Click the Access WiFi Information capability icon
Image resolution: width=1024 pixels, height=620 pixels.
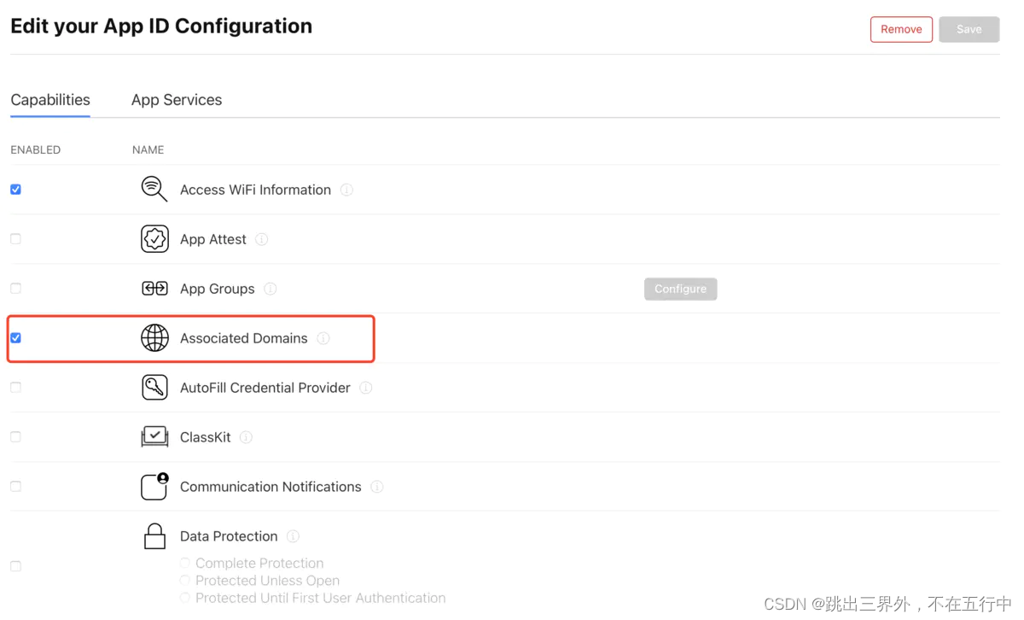tap(154, 189)
